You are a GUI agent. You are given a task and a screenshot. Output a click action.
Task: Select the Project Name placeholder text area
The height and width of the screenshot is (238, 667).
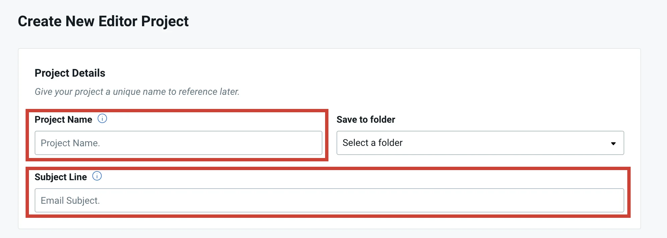pyautogui.click(x=71, y=143)
